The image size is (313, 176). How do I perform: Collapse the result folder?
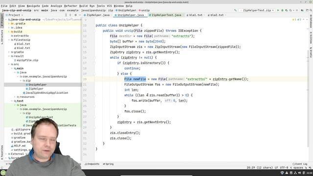(9, 56)
